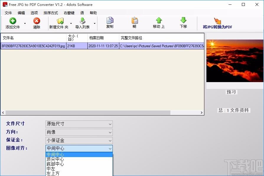
Task: Click the date cell 2020-11-11 13:07:25
Action: pos(103,46)
